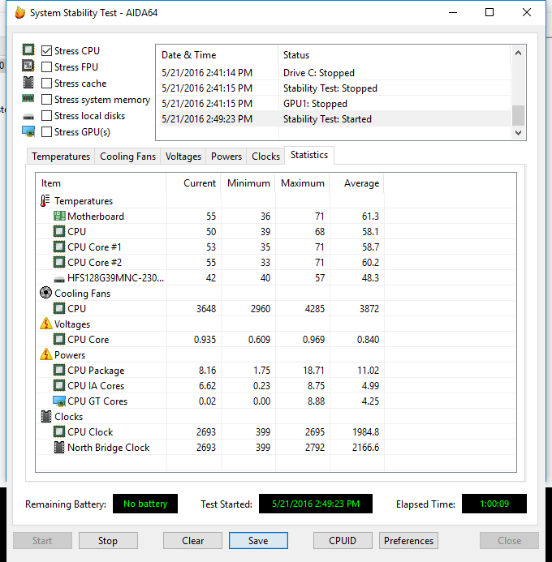Click the Motherboard row icon
This screenshot has width=552, height=562.
coord(59,217)
